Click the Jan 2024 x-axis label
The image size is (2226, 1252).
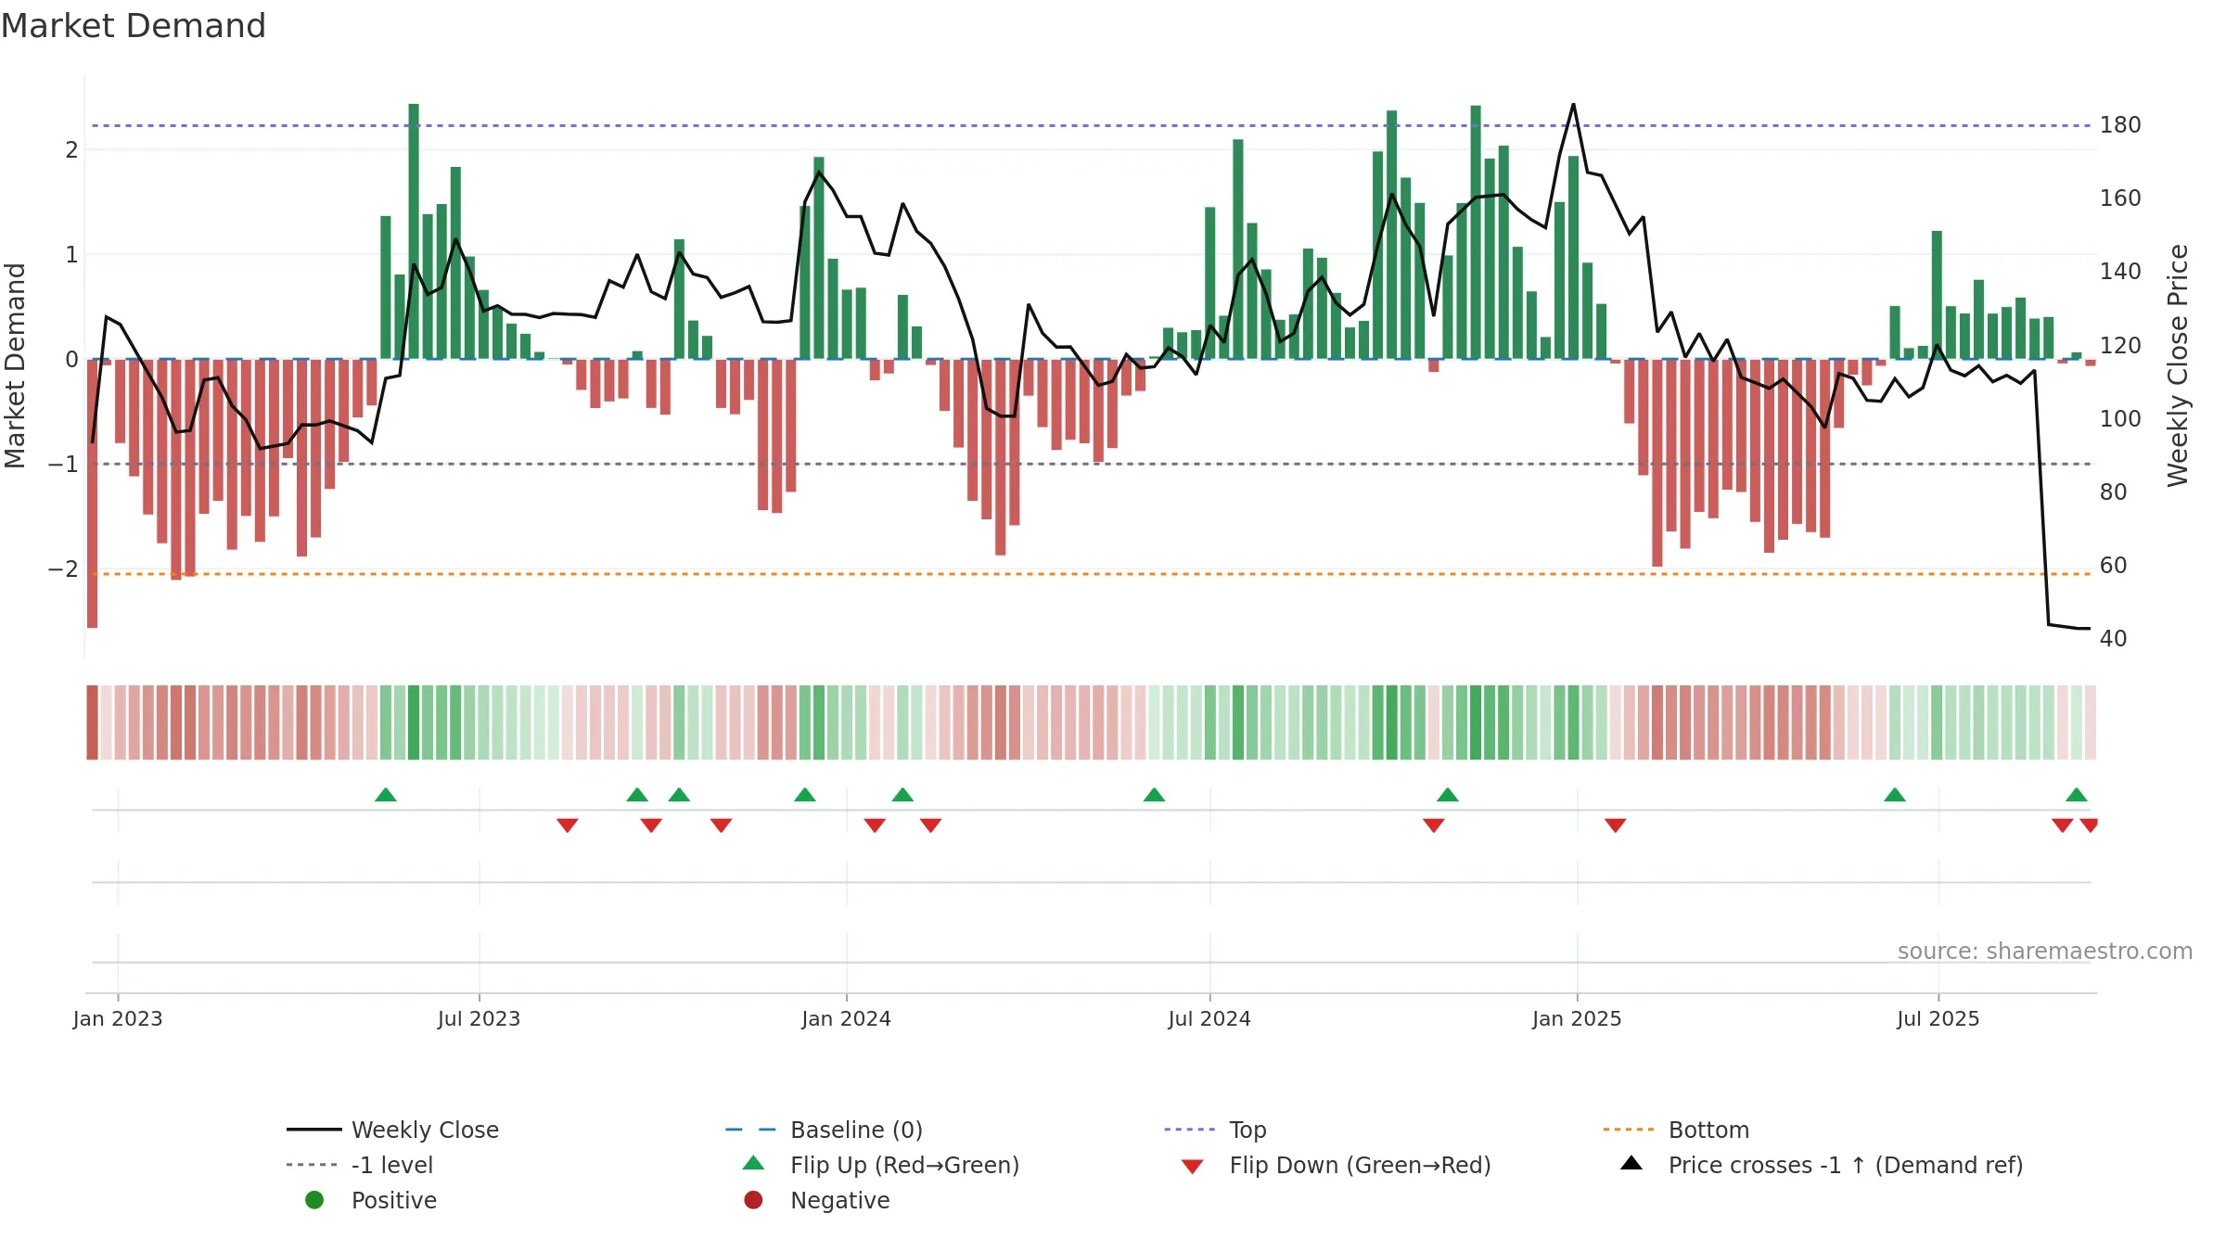846,1019
